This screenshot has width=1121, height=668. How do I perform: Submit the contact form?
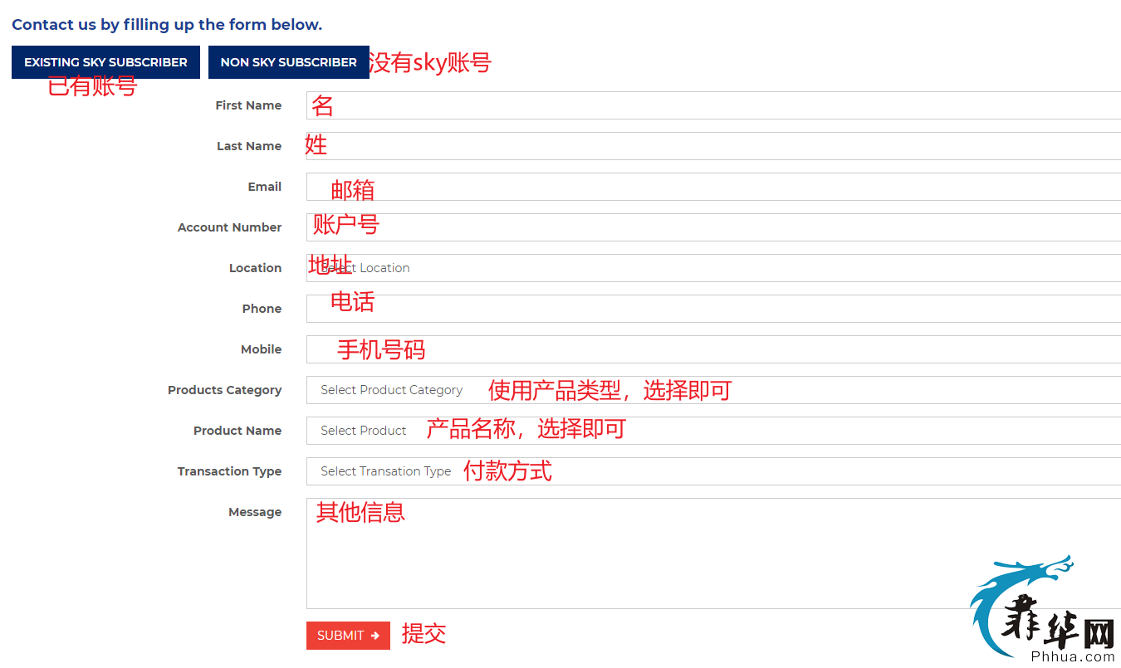348,636
